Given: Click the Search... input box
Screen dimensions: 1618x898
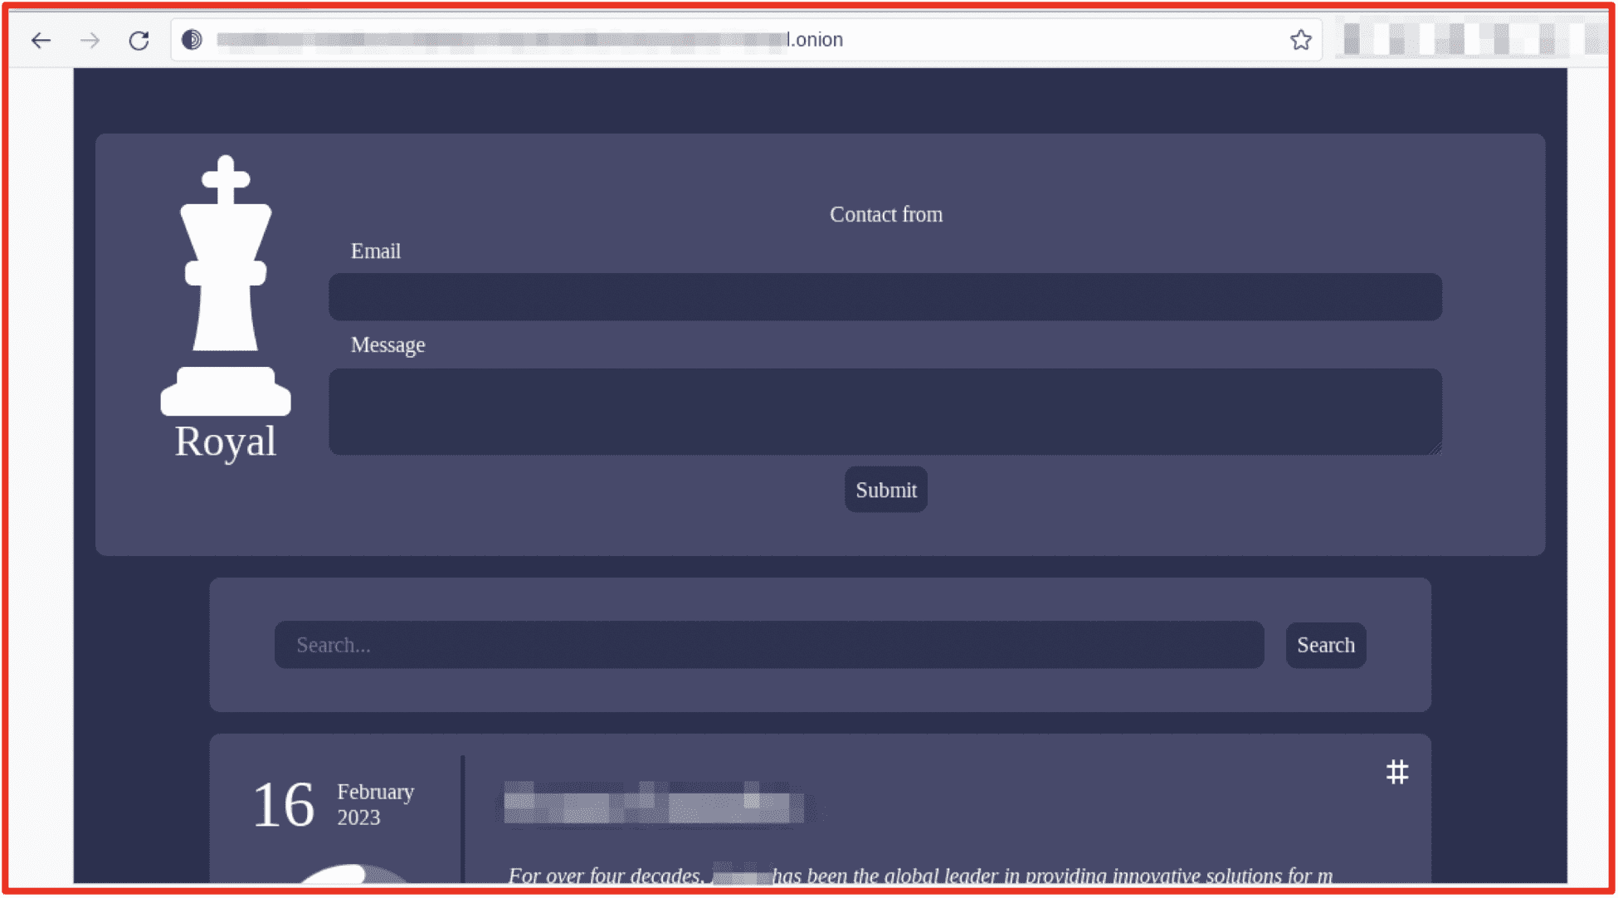Looking at the screenshot, I should pos(769,645).
